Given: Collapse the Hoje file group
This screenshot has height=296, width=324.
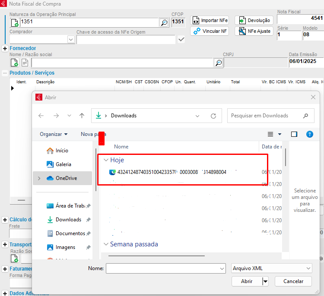Looking at the screenshot, I should 106,160.
